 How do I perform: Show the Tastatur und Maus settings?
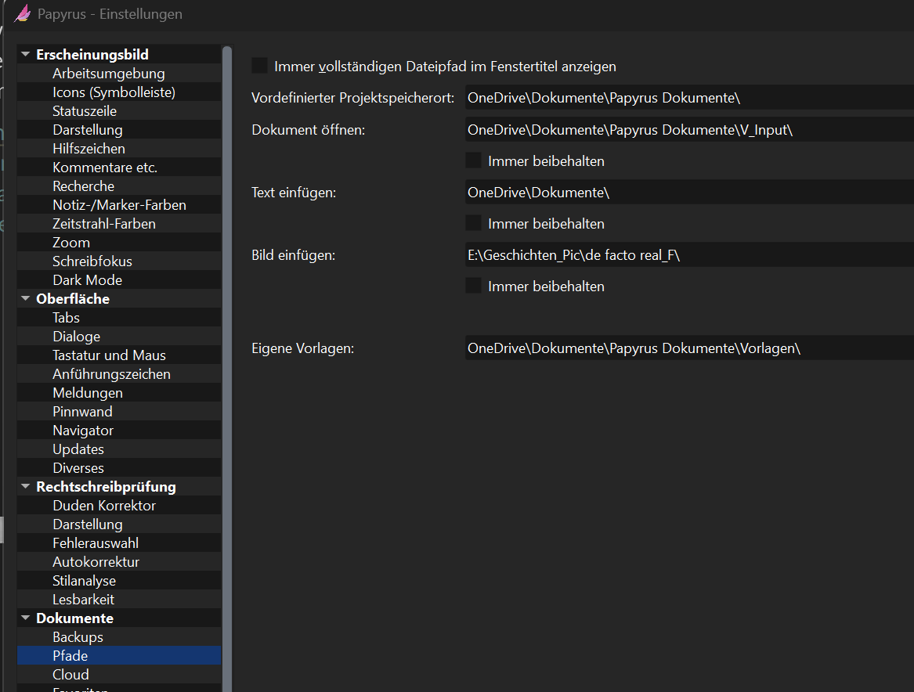point(109,355)
